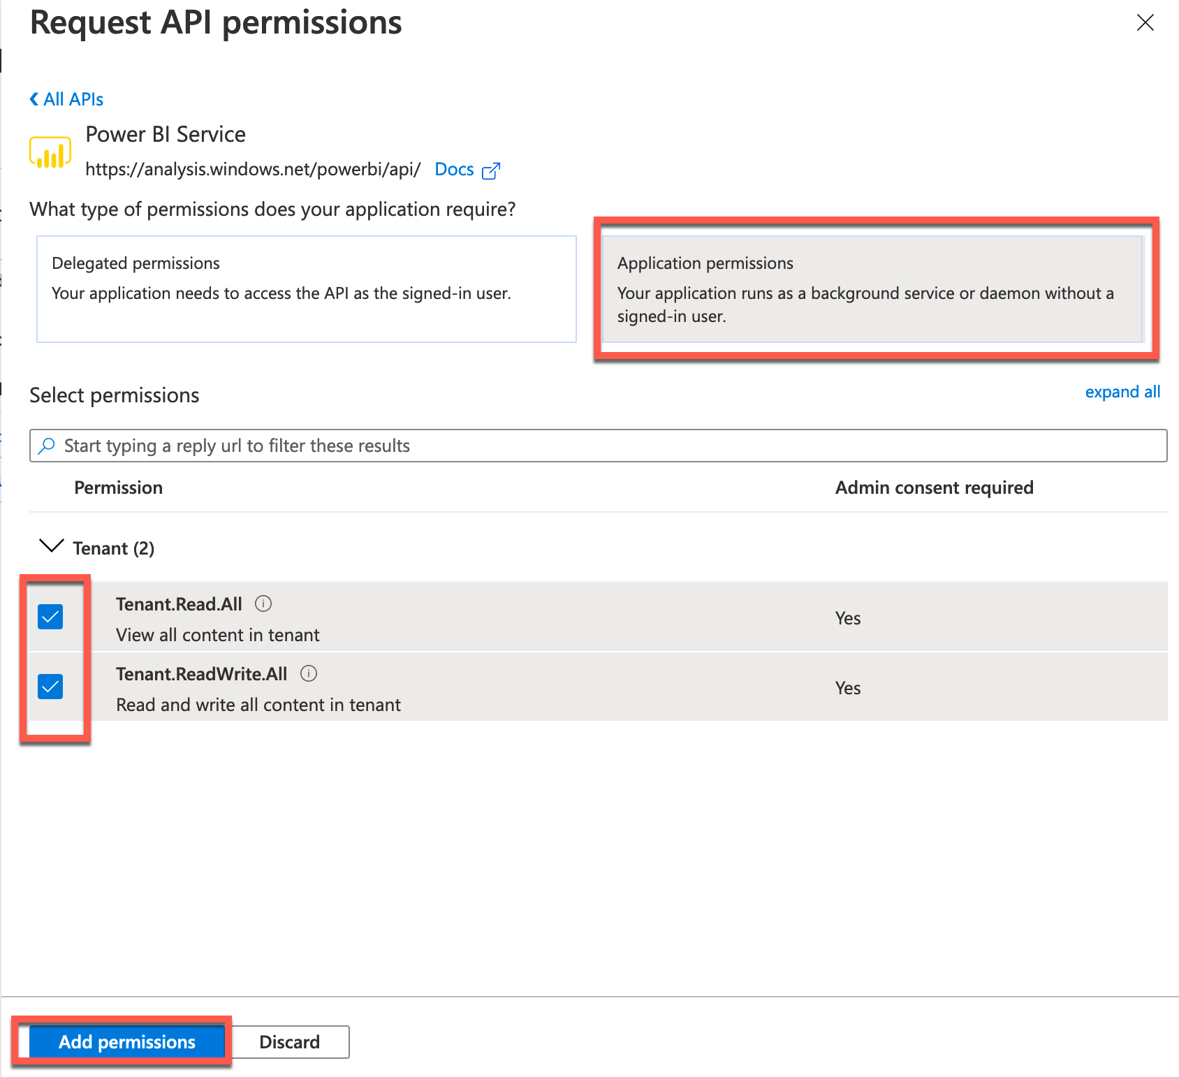Click the magnifier icon in the search box
The width and height of the screenshot is (1179, 1077).
click(47, 446)
